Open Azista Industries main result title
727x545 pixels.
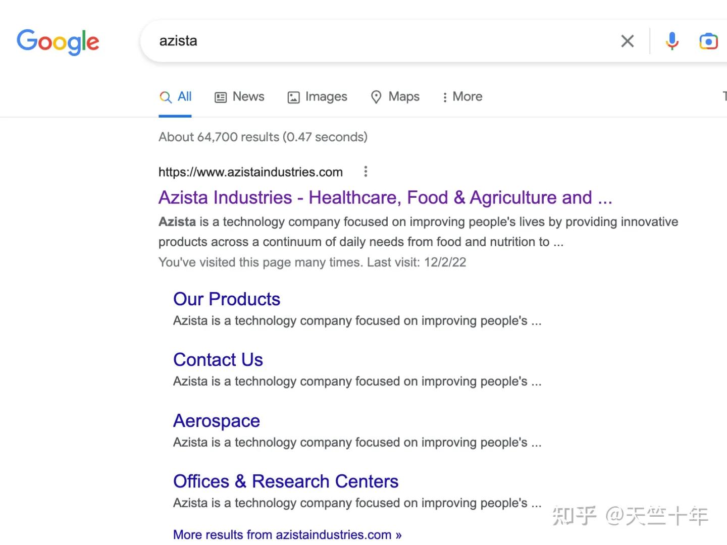[x=385, y=197]
